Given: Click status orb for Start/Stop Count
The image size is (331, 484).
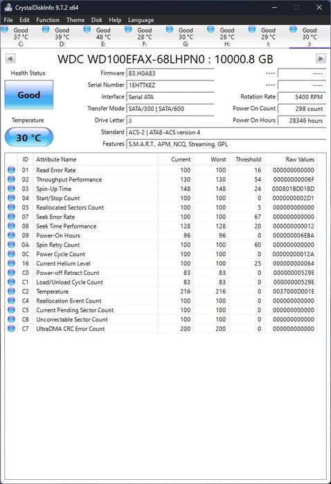Looking at the screenshot, I should click(11, 198).
